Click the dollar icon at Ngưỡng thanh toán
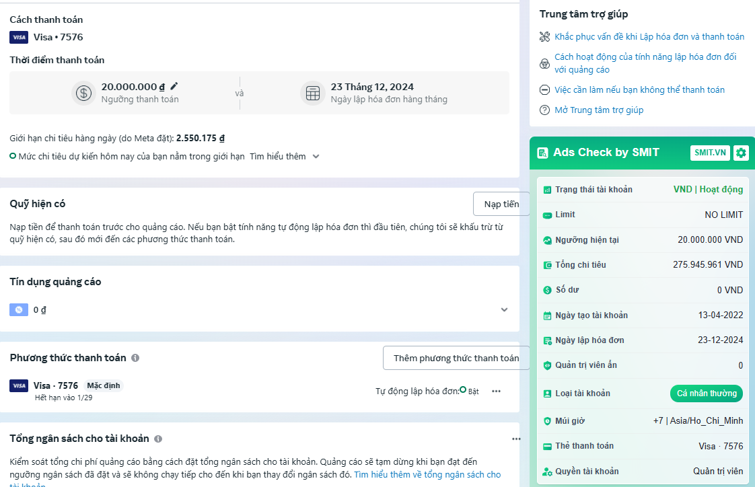 83,93
